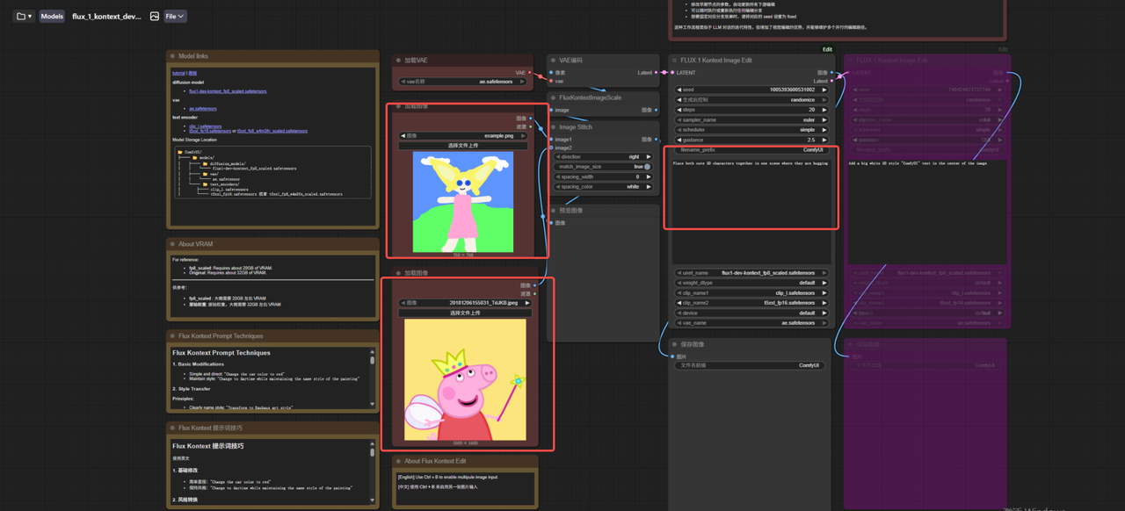1125x511 pixels.
Task: Decrease seed value with left arrow
Action: (679, 90)
